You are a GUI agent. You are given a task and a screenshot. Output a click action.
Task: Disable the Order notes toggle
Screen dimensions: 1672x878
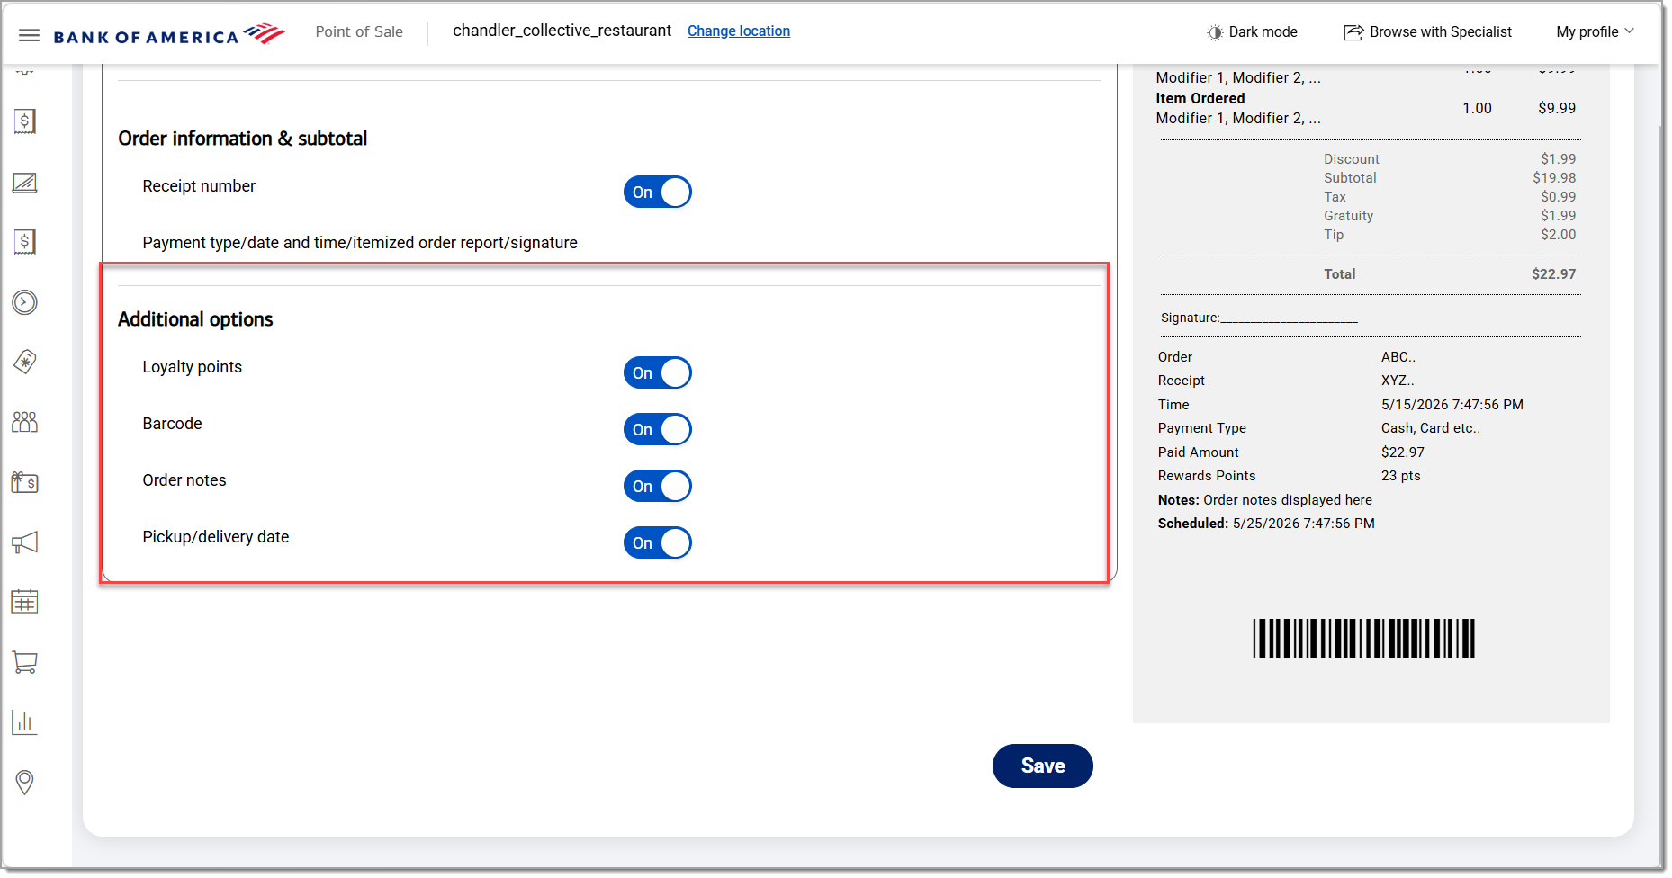coord(658,486)
